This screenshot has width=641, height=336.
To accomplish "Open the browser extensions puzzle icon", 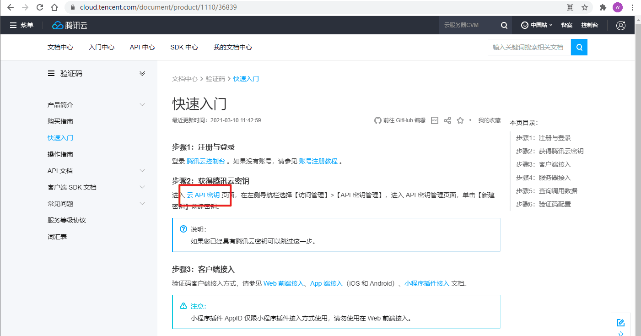I will 603,7.
